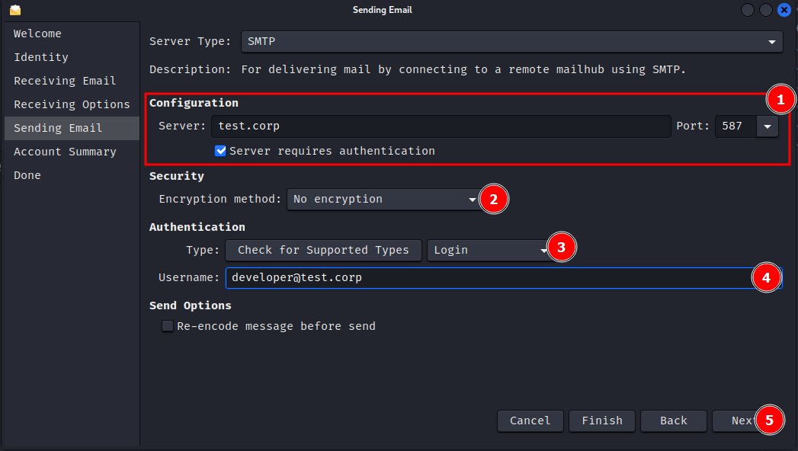Image resolution: width=798 pixels, height=451 pixels.
Task: Focus the Username input field
Action: [x=488, y=277]
